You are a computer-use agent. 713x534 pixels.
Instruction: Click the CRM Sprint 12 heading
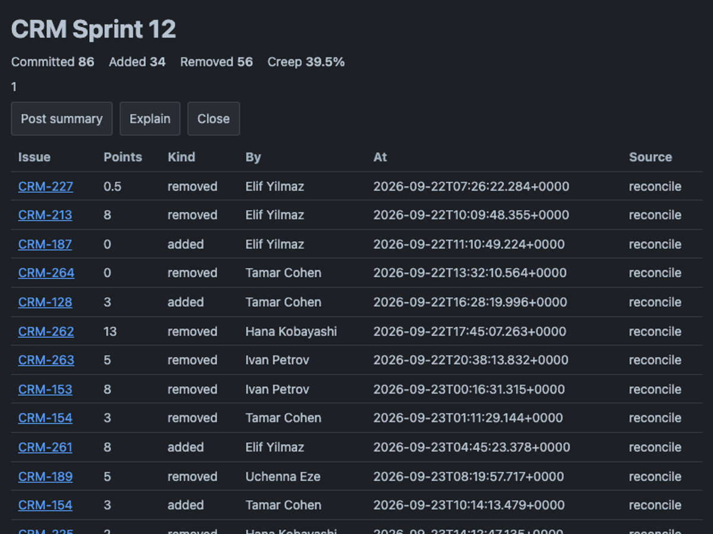[x=94, y=29]
